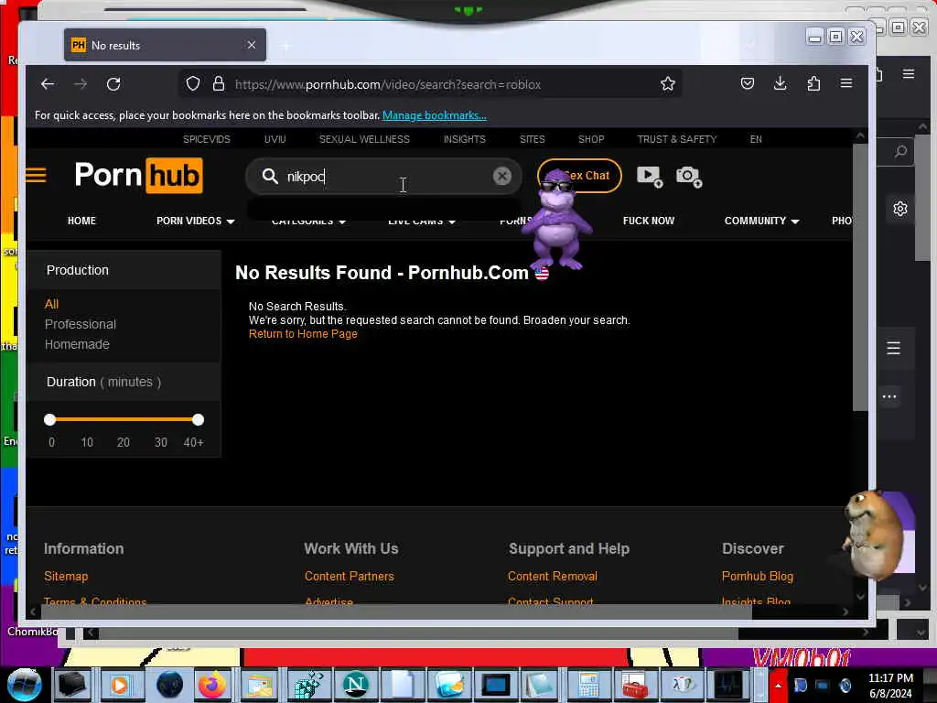937x703 pixels.
Task: Click the Windows Start orb
Action: [25, 685]
